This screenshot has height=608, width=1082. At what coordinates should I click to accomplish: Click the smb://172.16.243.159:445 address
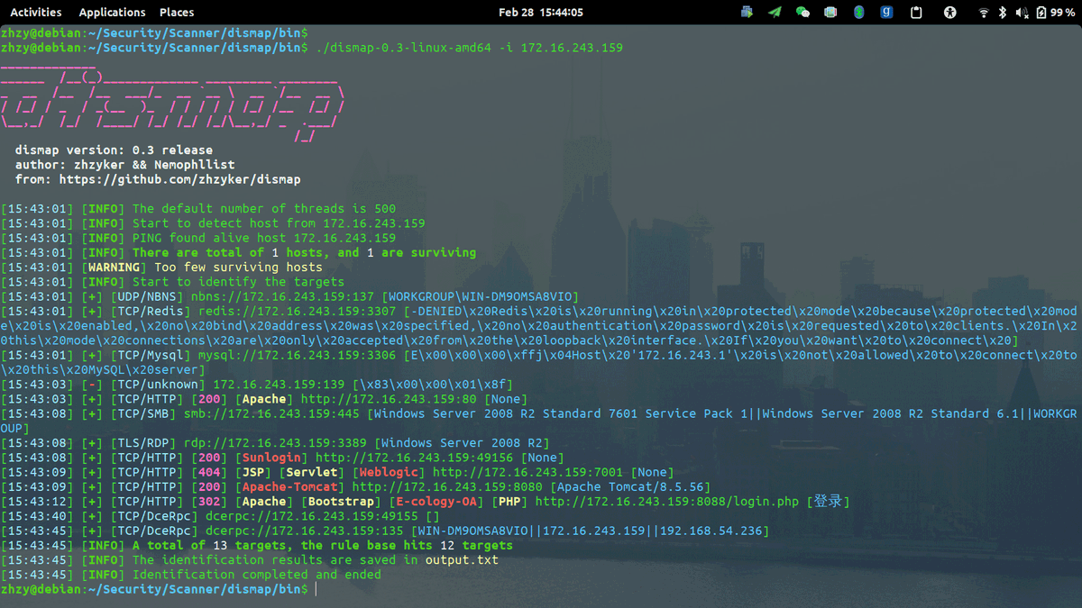point(272,413)
